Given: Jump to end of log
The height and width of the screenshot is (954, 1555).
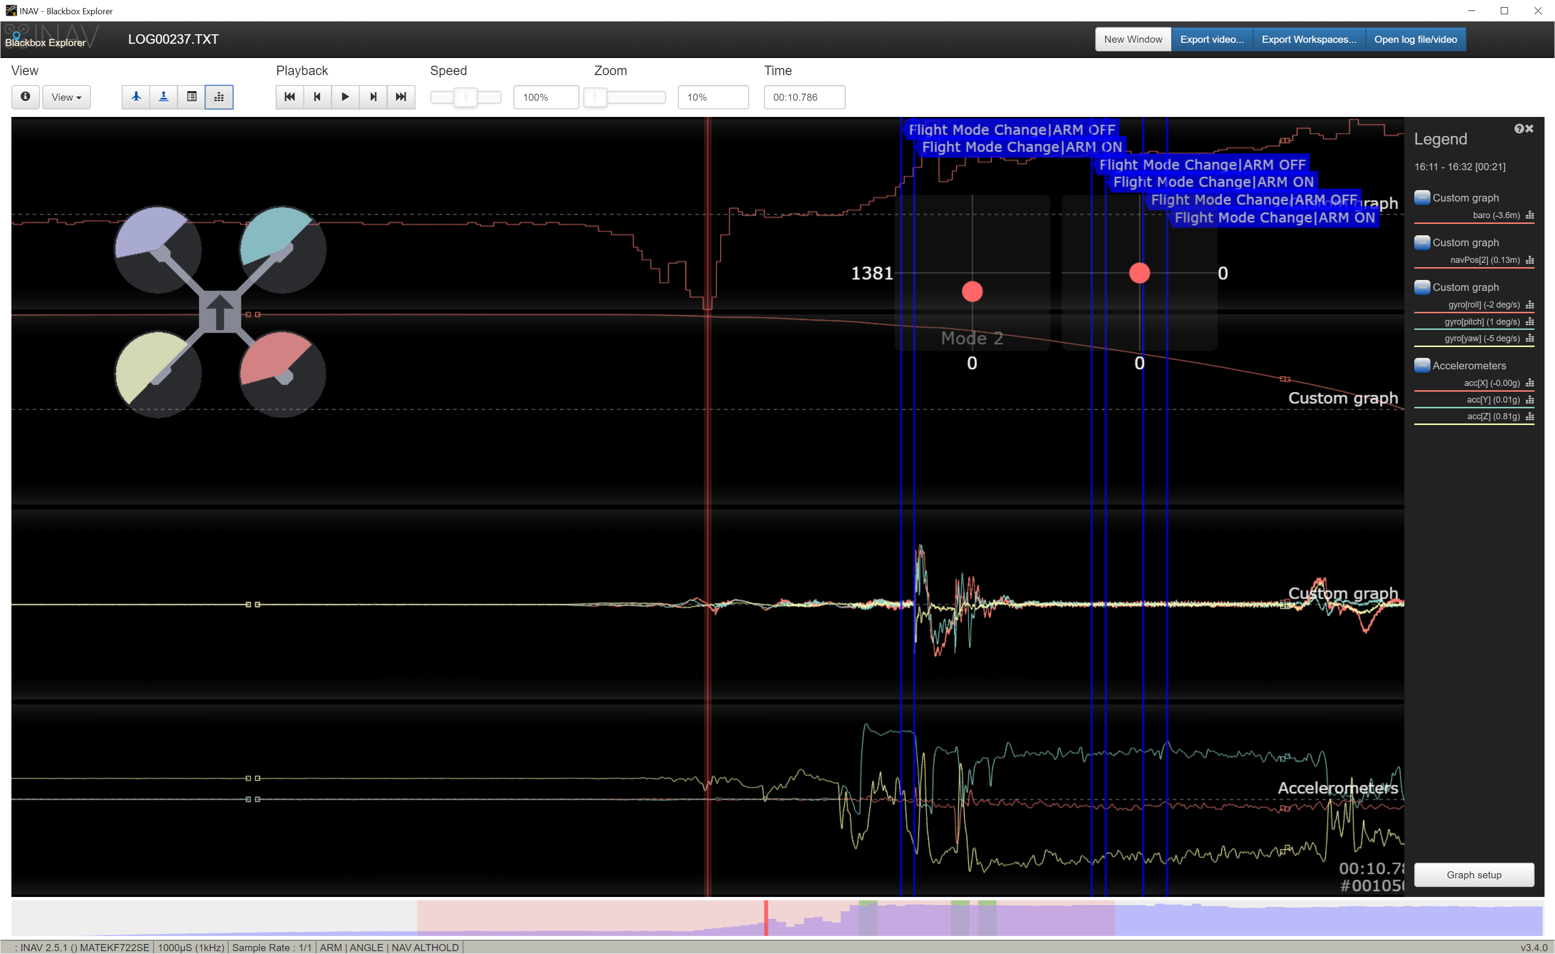Looking at the screenshot, I should click(401, 97).
